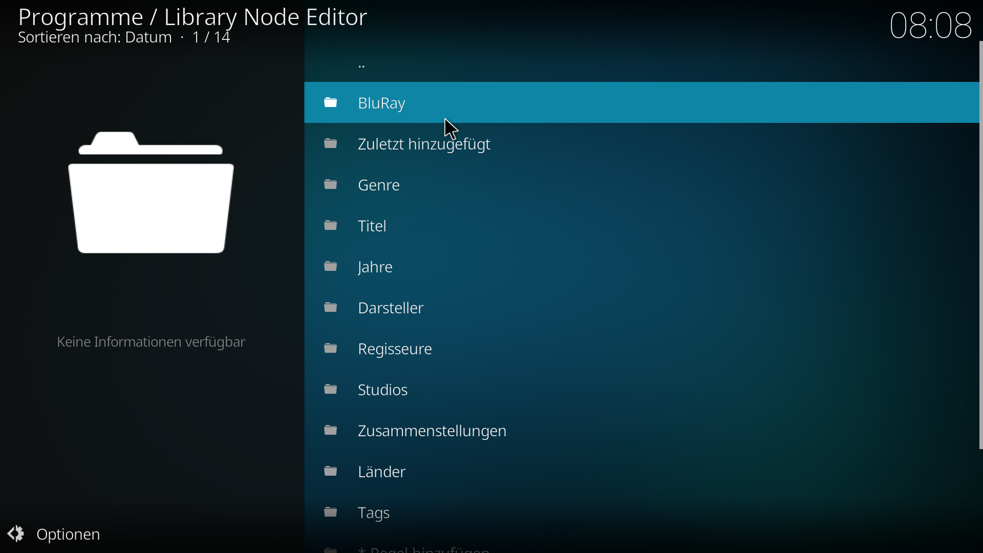
Task: Open the Studios entry
Action: (x=642, y=390)
